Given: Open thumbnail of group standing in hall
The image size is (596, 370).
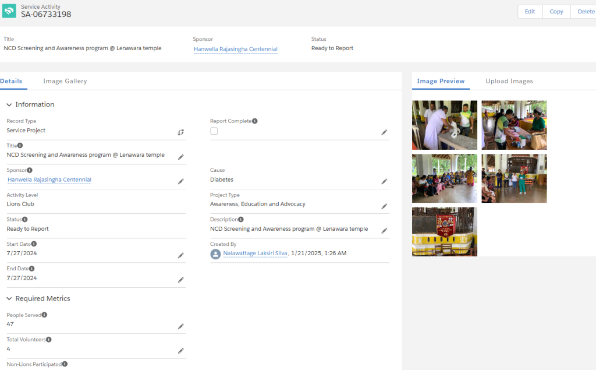Looking at the screenshot, I should tap(514, 178).
